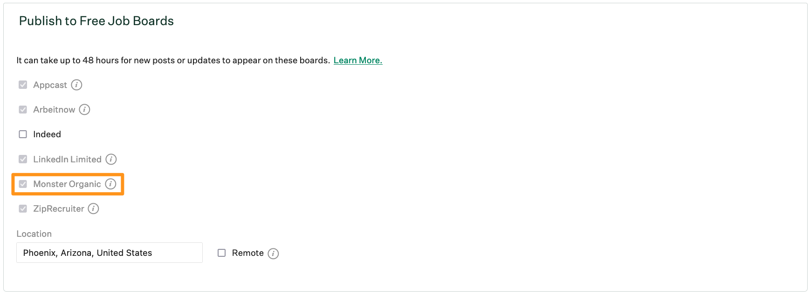This screenshot has height=294, width=810.
Task: Open LinkedIn Limited information icon
Action: coord(110,159)
